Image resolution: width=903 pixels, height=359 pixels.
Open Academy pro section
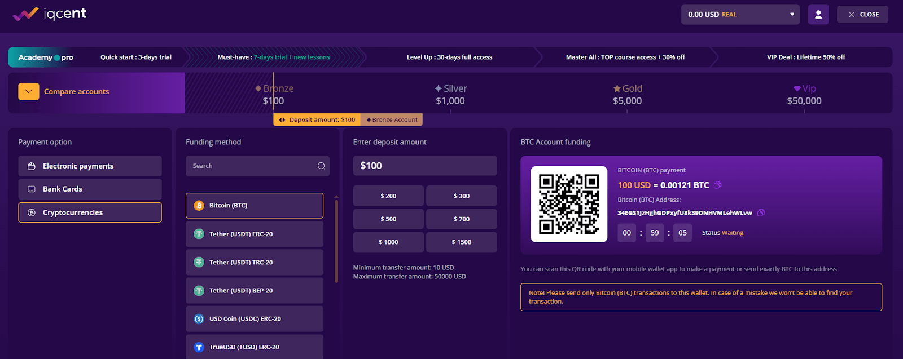pyautogui.click(x=46, y=57)
